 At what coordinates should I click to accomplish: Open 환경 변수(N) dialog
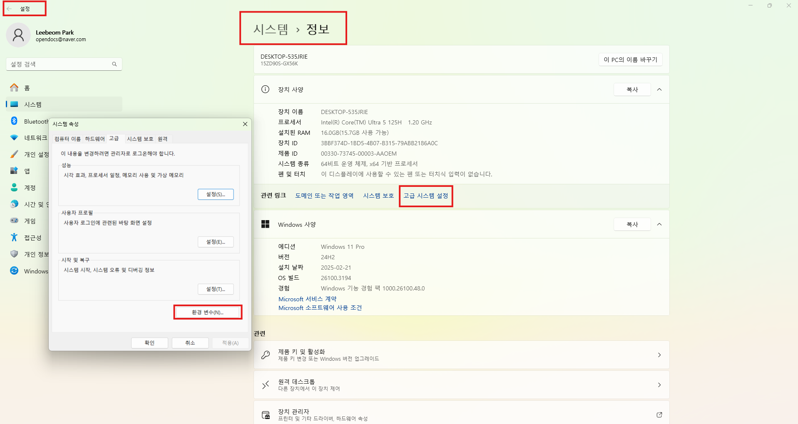click(x=208, y=312)
